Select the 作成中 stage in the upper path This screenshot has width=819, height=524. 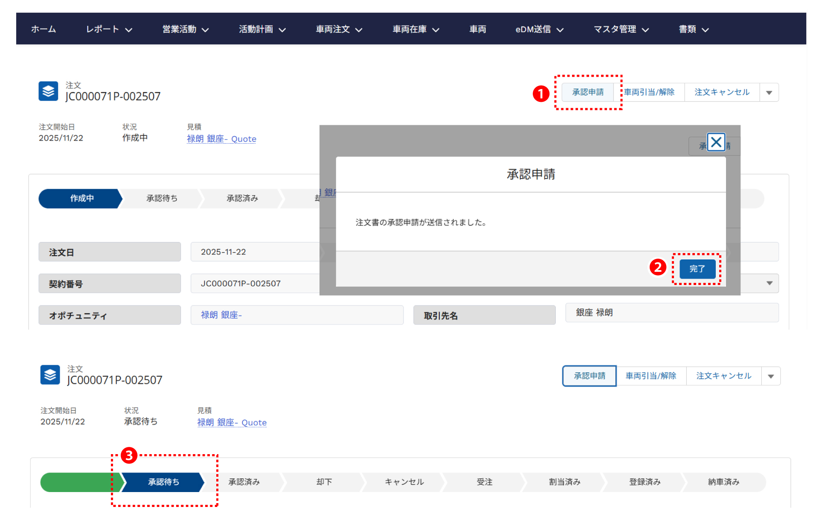coord(81,199)
